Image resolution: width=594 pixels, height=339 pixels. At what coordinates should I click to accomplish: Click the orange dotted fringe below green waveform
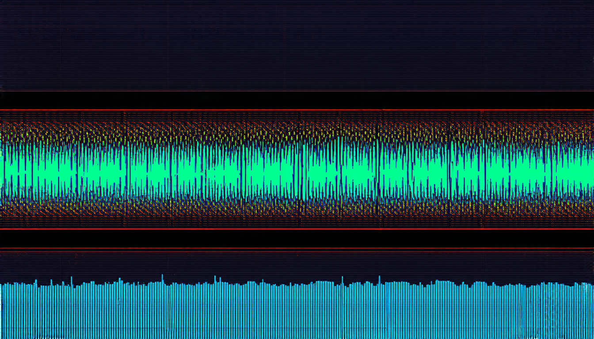coord(297,207)
